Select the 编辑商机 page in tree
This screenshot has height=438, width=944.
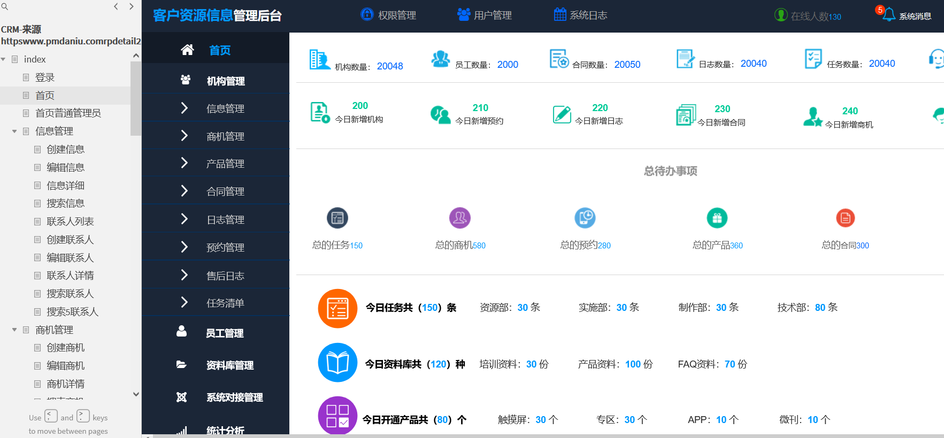(x=65, y=365)
